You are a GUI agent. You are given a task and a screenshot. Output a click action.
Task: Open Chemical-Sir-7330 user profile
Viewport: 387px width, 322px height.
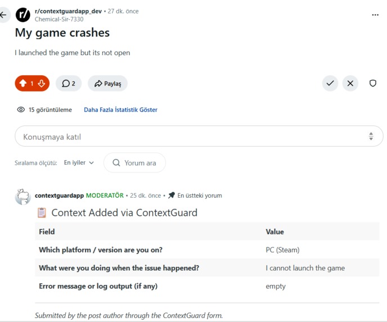(x=59, y=19)
